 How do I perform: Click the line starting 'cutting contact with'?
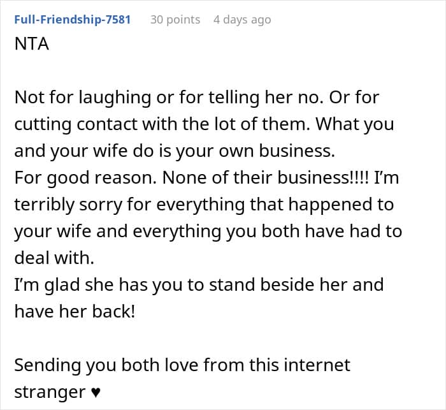pos(204,124)
